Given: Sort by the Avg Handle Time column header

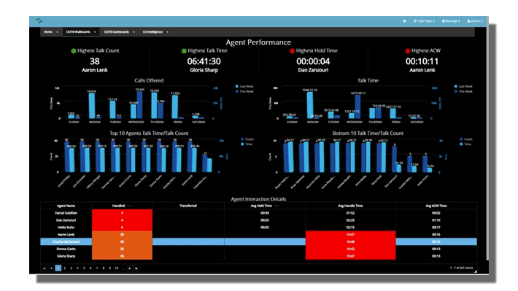Looking at the screenshot, I should click(350, 206).
